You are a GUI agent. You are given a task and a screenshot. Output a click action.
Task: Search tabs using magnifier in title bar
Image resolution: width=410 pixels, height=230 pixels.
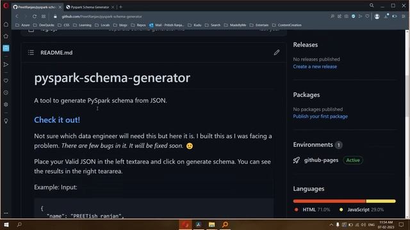tap(372, 6)
